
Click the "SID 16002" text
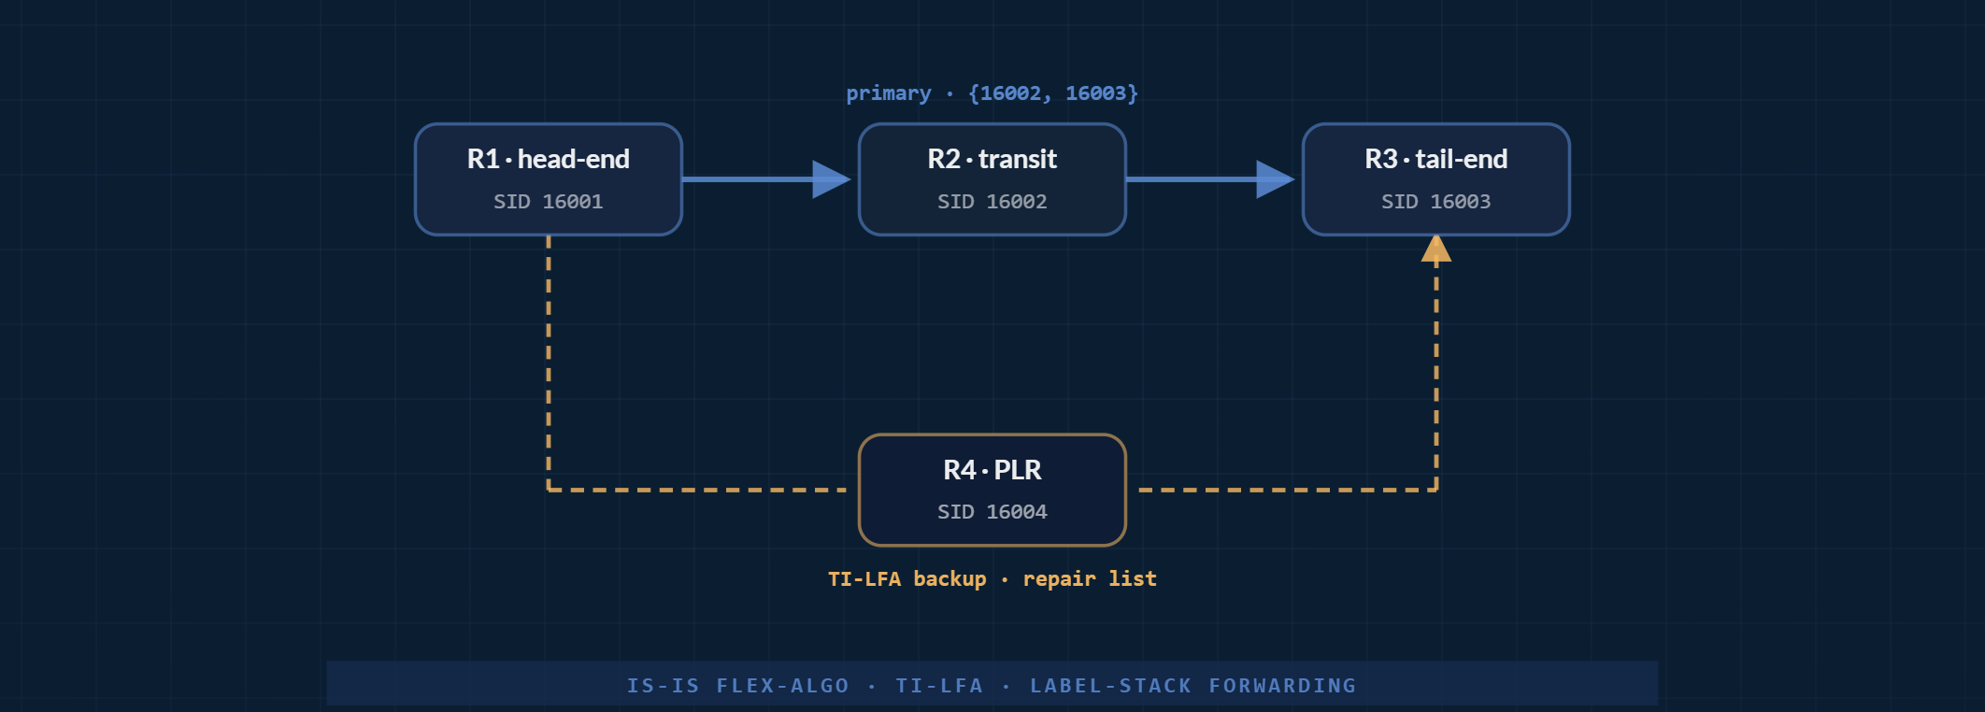tap(992, 202)
